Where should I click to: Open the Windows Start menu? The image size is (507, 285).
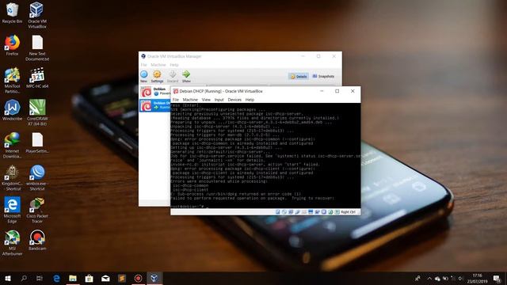click(x=8, y=278)
